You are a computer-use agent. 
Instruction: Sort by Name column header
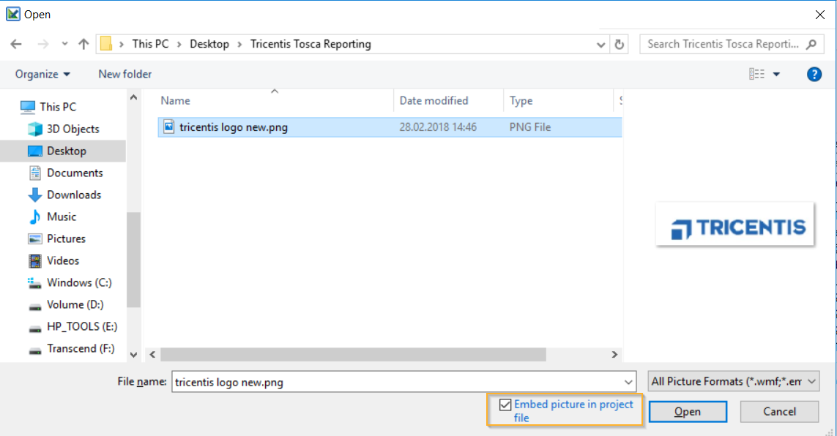tap(176, 100)
